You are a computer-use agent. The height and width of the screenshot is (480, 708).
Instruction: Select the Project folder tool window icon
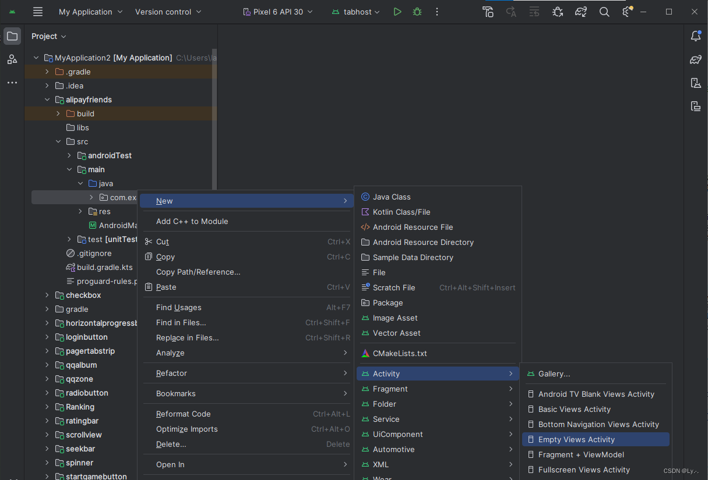click(x=12, y=36)
